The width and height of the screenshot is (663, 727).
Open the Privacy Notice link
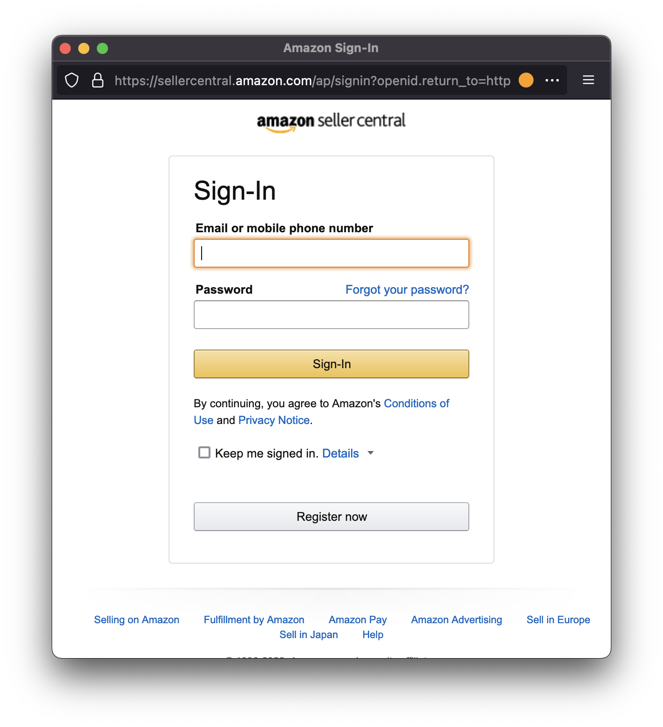pyautogui.click(x=274, y=420)
